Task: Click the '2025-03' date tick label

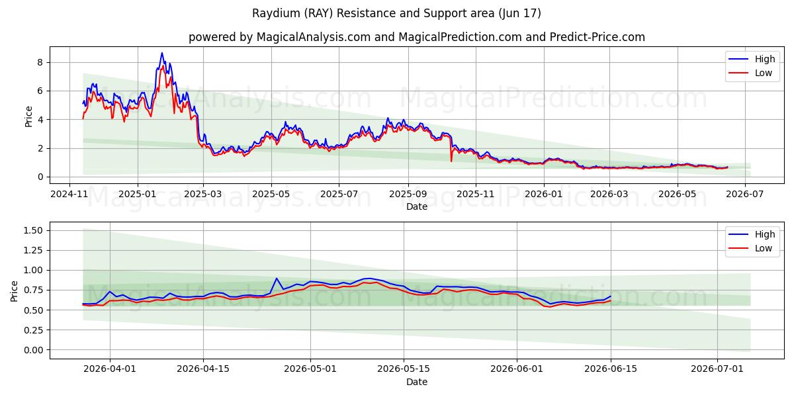Action: tap(203, 195)
